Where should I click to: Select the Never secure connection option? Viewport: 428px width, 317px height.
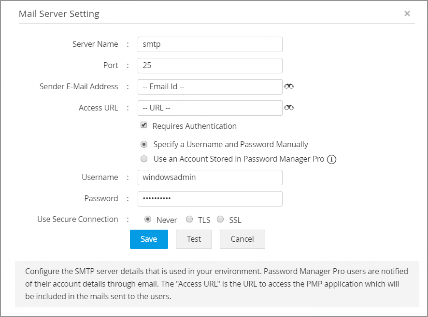pyautogui.click(x=148, y=220)
